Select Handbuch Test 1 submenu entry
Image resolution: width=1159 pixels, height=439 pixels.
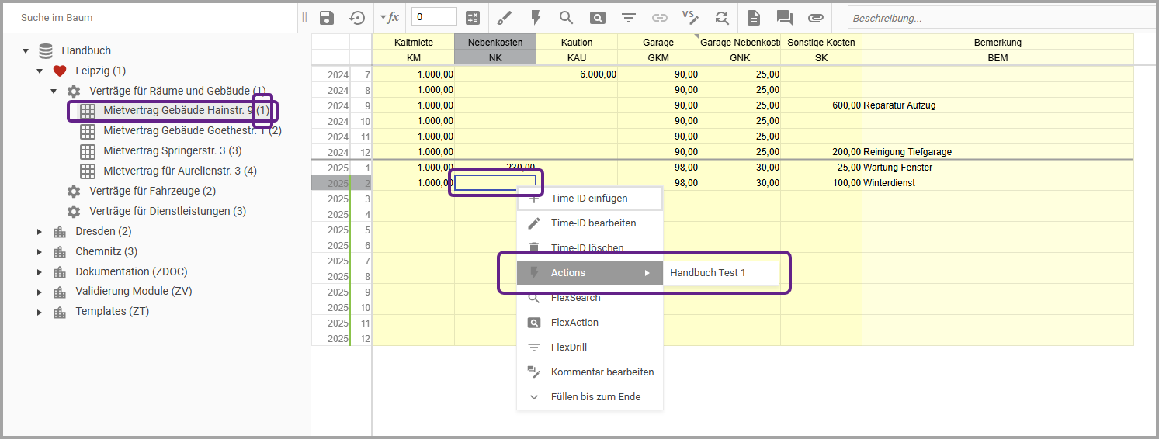coord(707,273)
